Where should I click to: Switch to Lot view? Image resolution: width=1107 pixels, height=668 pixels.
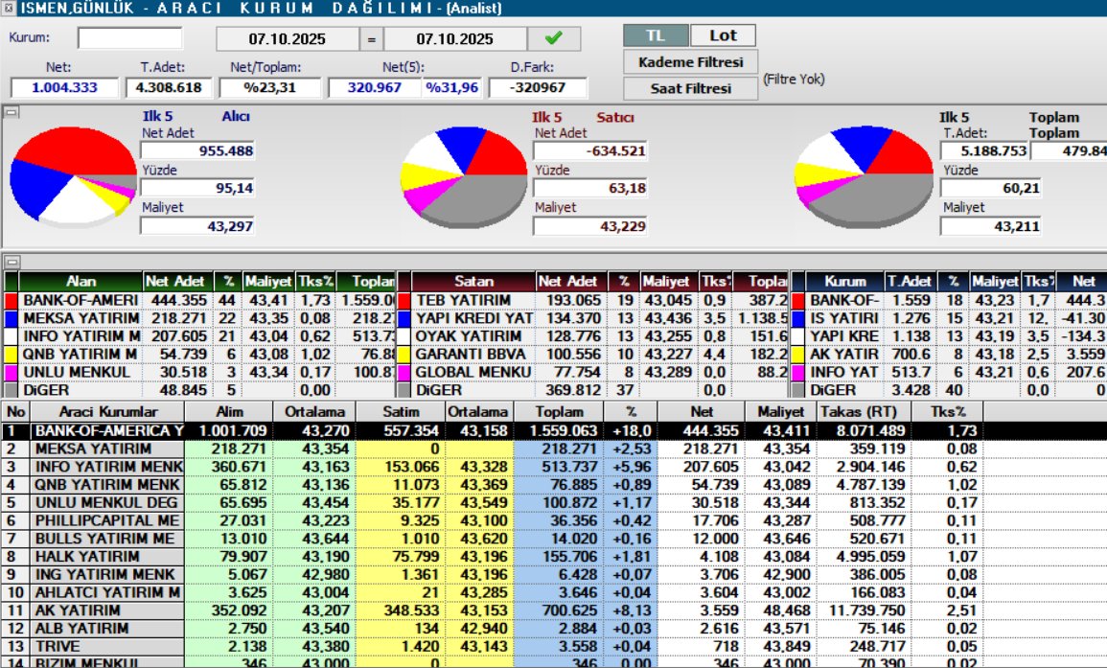click(723, 35)
